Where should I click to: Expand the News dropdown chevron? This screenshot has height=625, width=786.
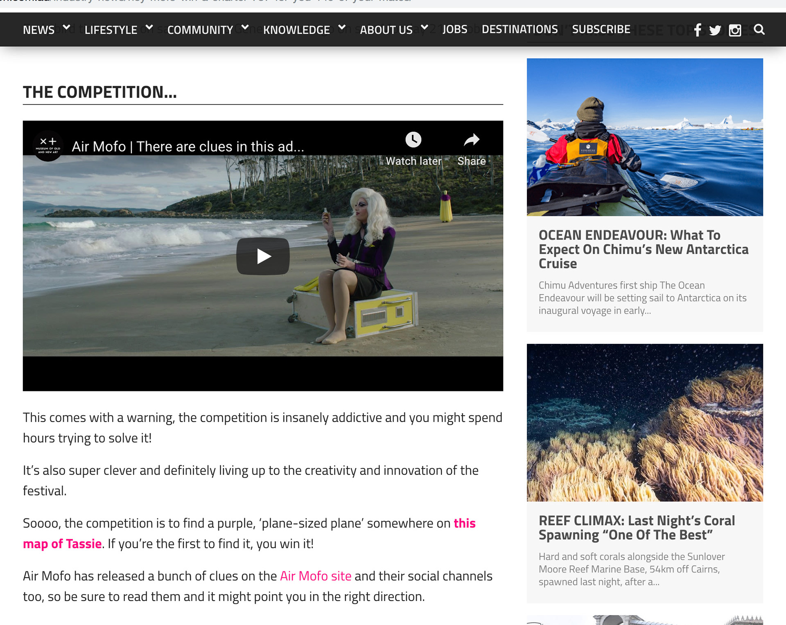(x=66, y=27)
